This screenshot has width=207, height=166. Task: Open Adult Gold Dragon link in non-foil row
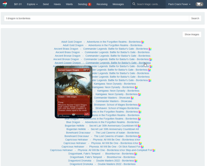point(73,45)
